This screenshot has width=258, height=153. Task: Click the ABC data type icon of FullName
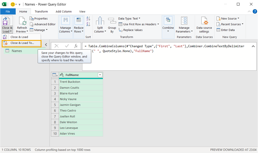pos(62,75)
